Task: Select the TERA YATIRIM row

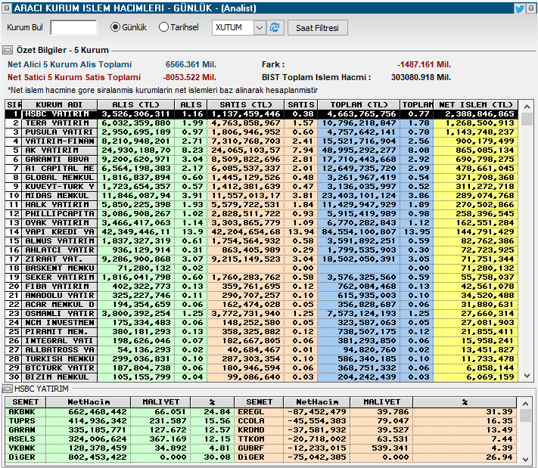Action: (x=262, y=123)
